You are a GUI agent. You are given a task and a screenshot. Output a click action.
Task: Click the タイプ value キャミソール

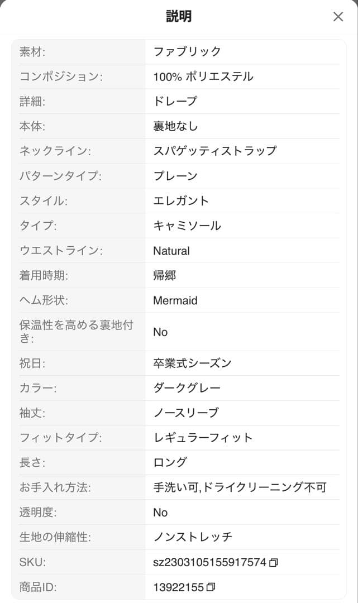[x=187, y=226]
